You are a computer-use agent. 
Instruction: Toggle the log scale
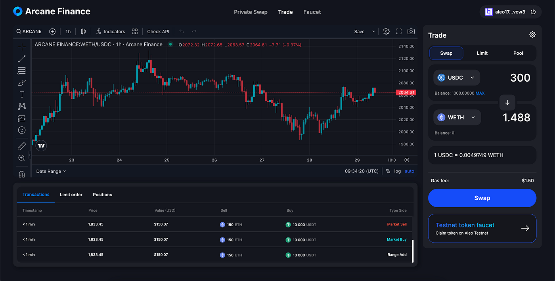[397, 171]
